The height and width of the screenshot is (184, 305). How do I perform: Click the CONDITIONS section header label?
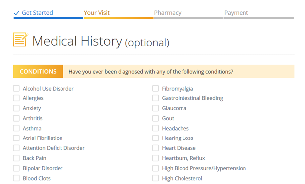coord(38,71)
